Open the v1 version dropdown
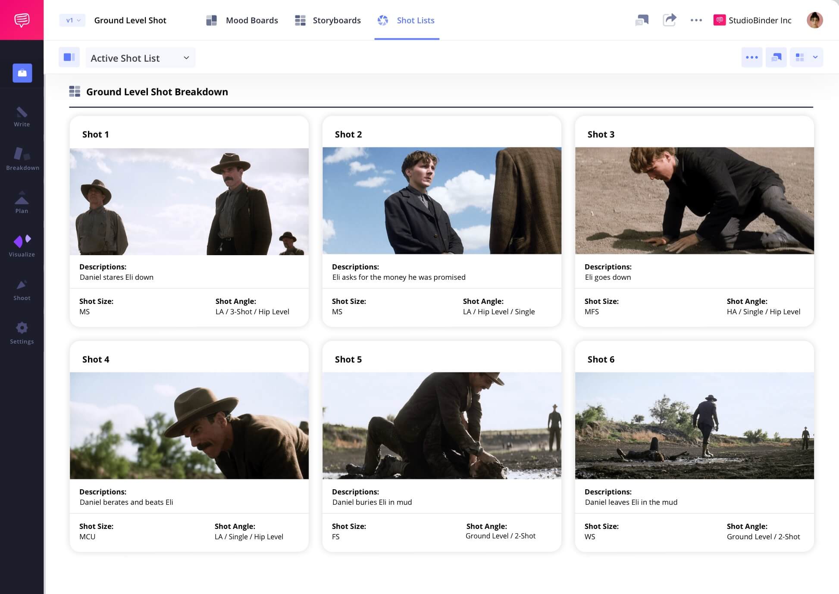The height and width of the screenshot is (594, 839). click(72, 20)
